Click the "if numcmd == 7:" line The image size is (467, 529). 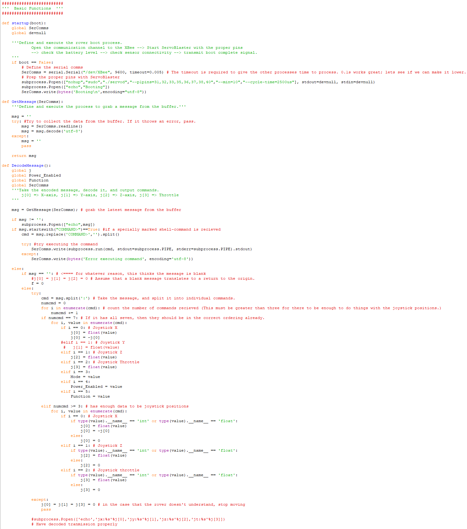[x=153, y=318]
